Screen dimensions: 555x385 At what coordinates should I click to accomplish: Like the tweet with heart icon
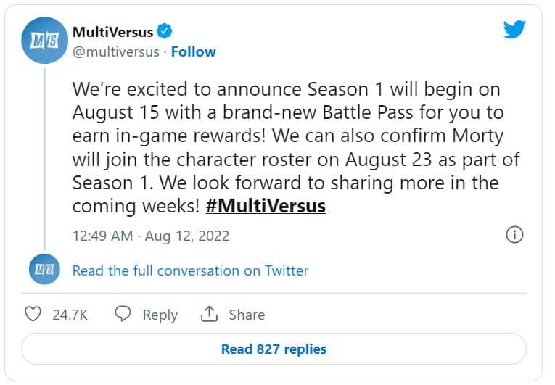(x=33, y=314)
